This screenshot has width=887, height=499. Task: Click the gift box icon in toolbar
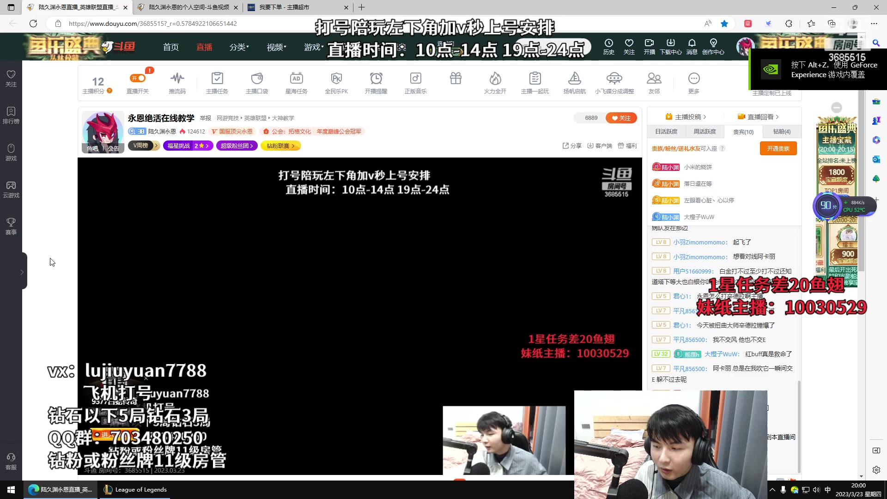pyautogui.click(x=456, y=79)
